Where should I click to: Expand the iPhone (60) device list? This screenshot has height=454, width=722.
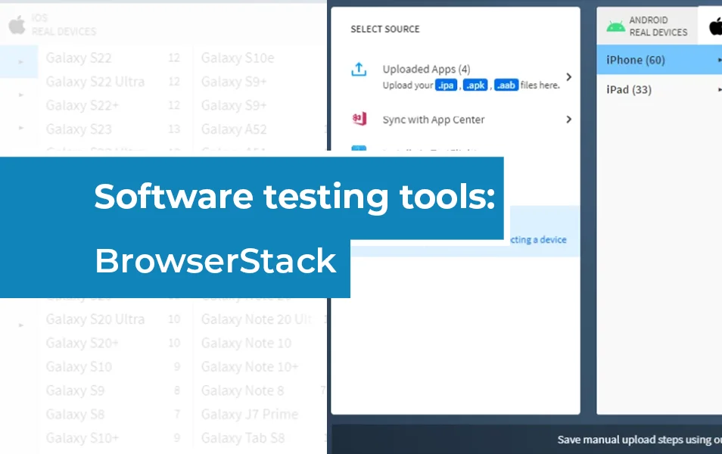pos(719,60)
